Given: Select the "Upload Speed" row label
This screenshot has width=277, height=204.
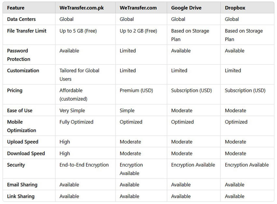Looking at the screenshot, I should 23,142.
